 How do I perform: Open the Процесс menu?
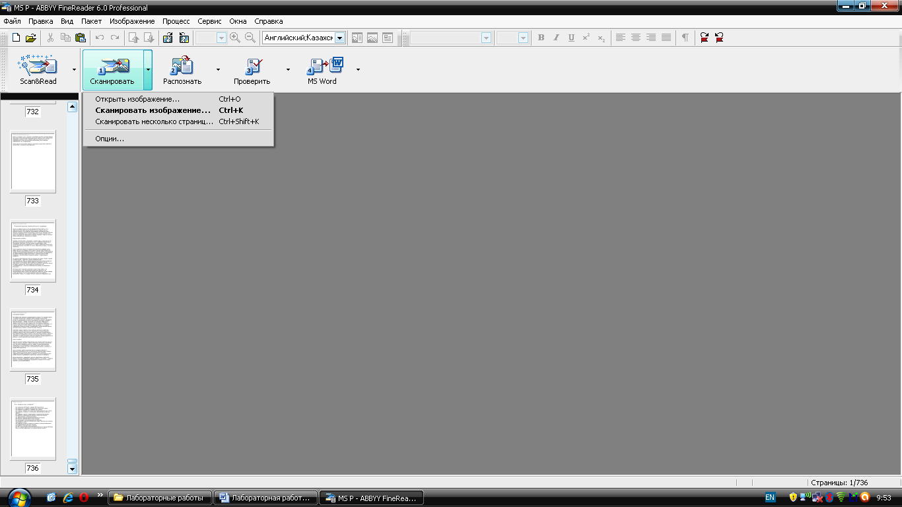(176, 21)
